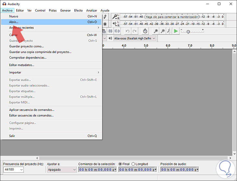Choose Guardar proyecto como...
The image size is (237, 181).
tap(51, 46)
